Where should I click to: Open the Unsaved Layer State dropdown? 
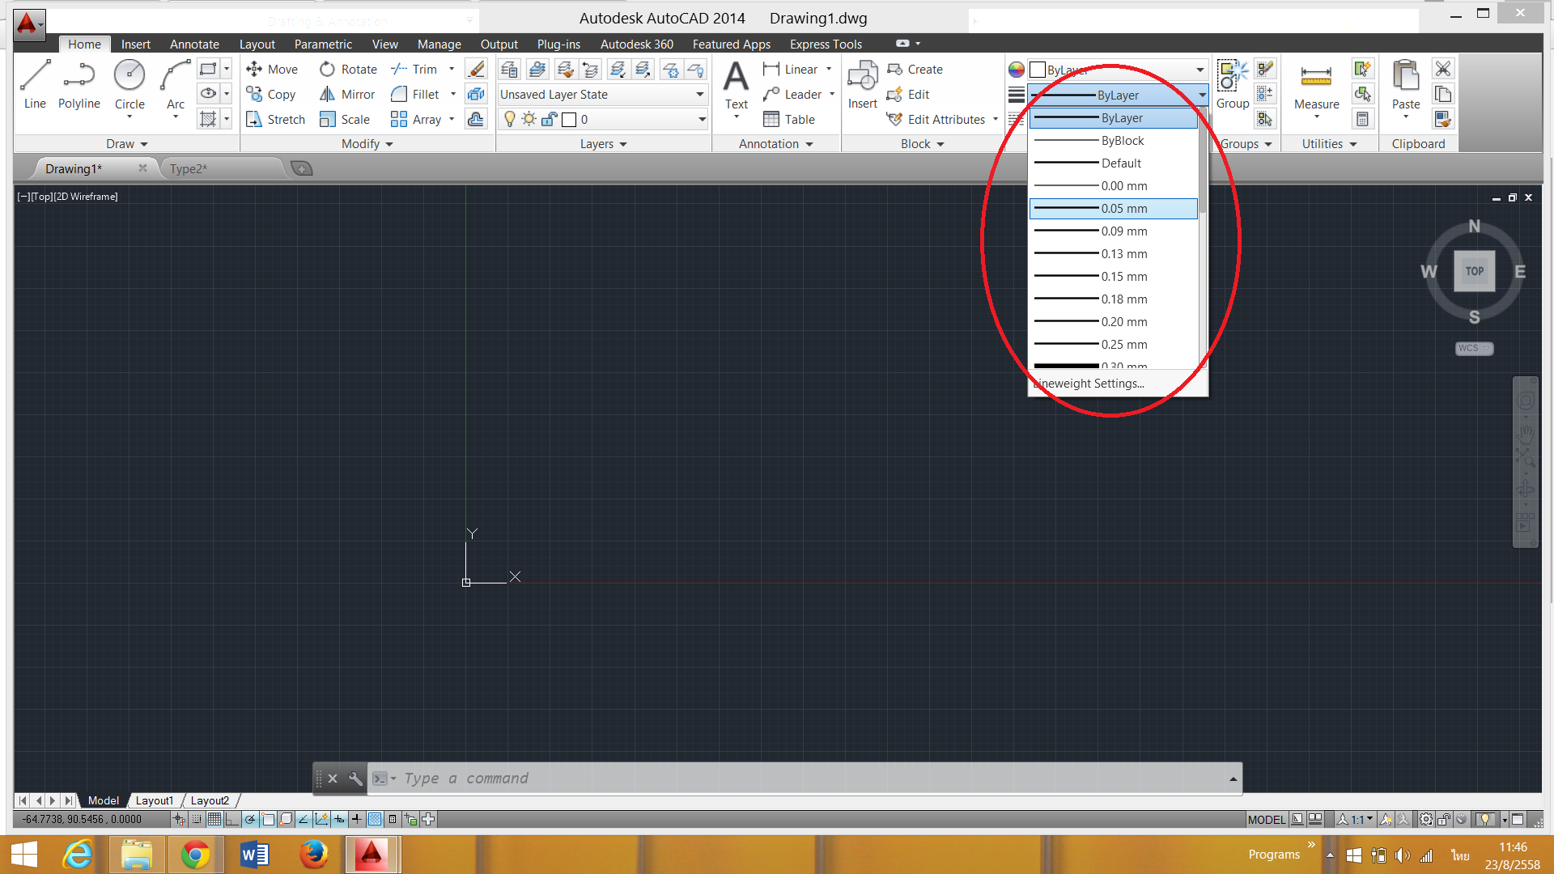coord(602,95)
